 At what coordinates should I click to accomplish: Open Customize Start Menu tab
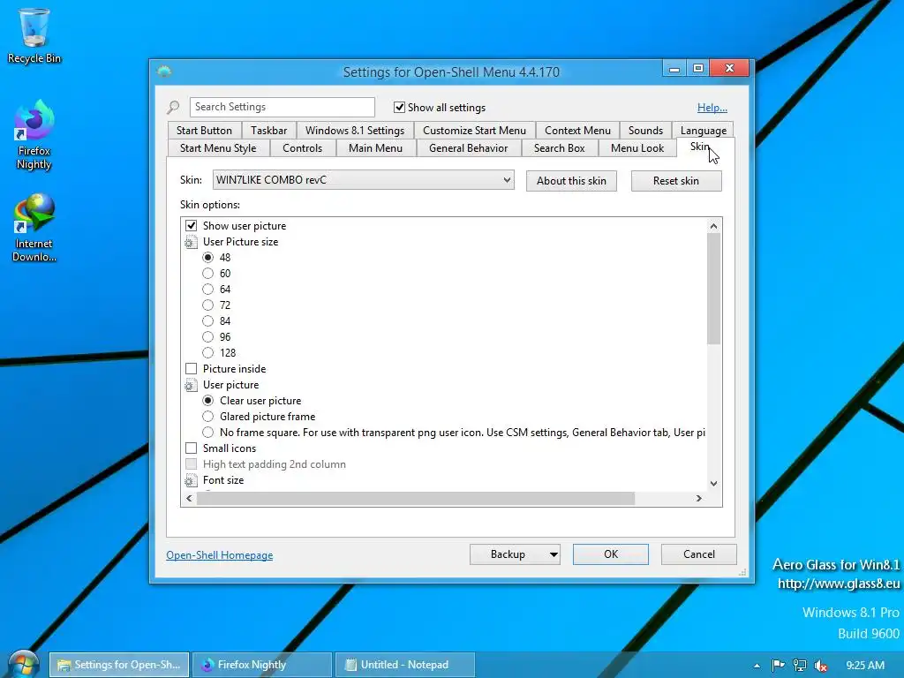(x=474, y=131)
